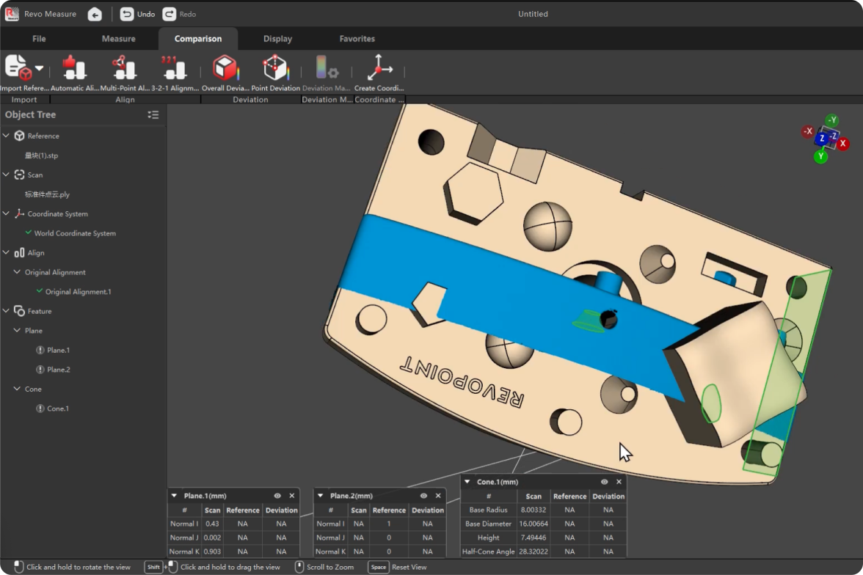Collapse the Reference tree node
Image resolution: width=863 pixels, height=575 pixels.
click(6, 136)
